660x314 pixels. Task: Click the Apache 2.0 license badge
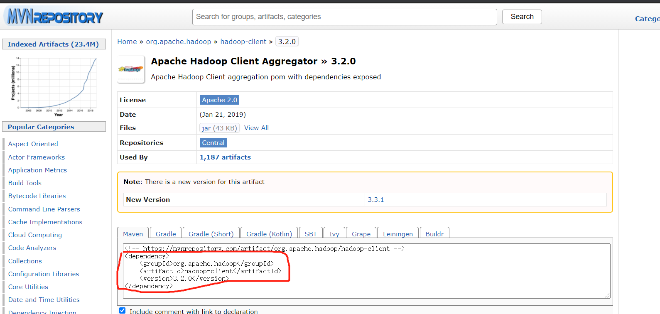point(219,100)
